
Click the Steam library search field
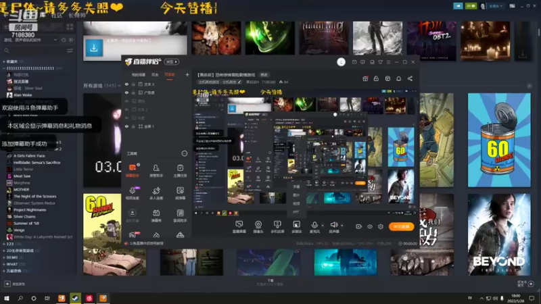click(34, 51)
